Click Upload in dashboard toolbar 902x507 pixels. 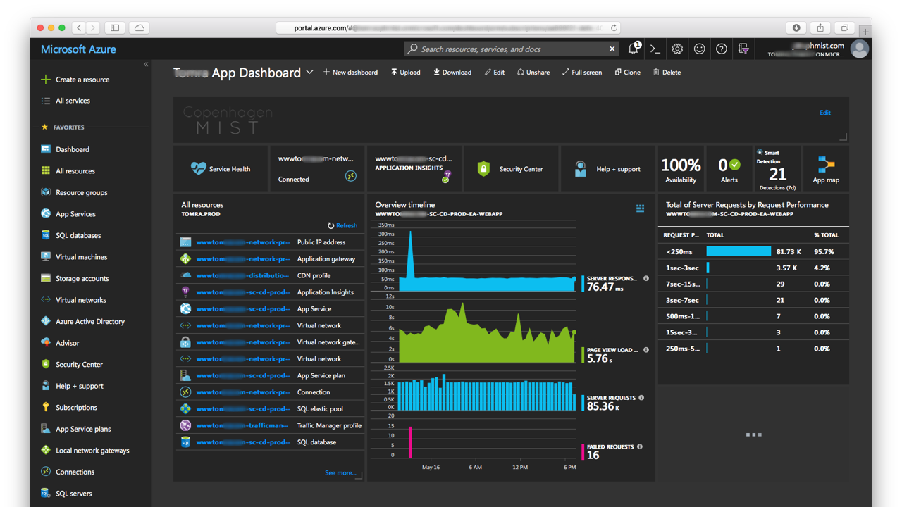pyautogui.click(x=405, y=72)
